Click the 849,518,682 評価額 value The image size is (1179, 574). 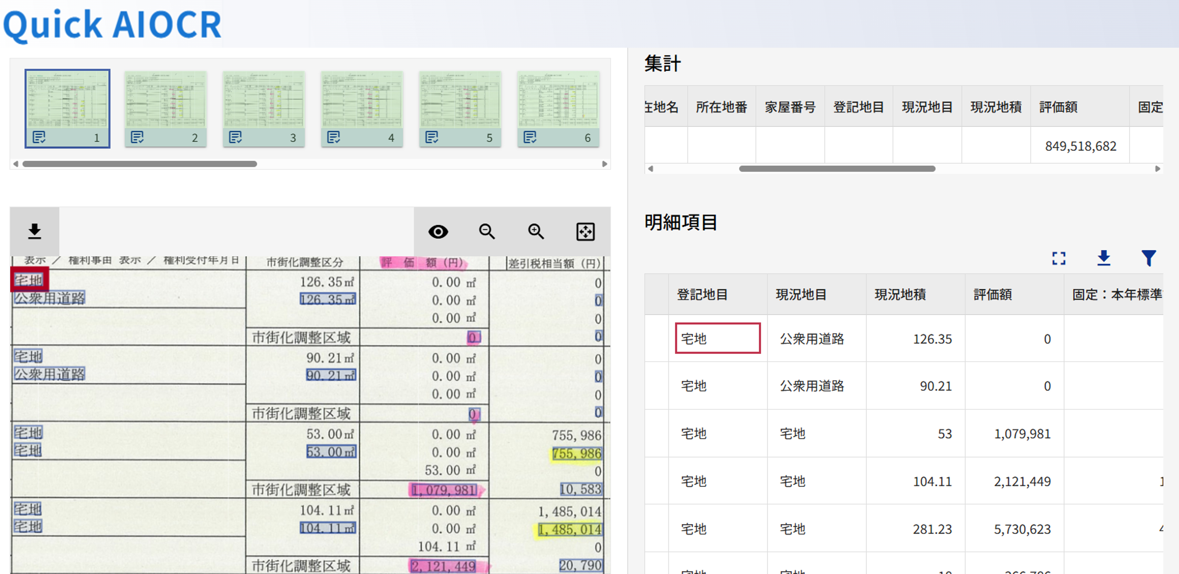coord(1080,146)
